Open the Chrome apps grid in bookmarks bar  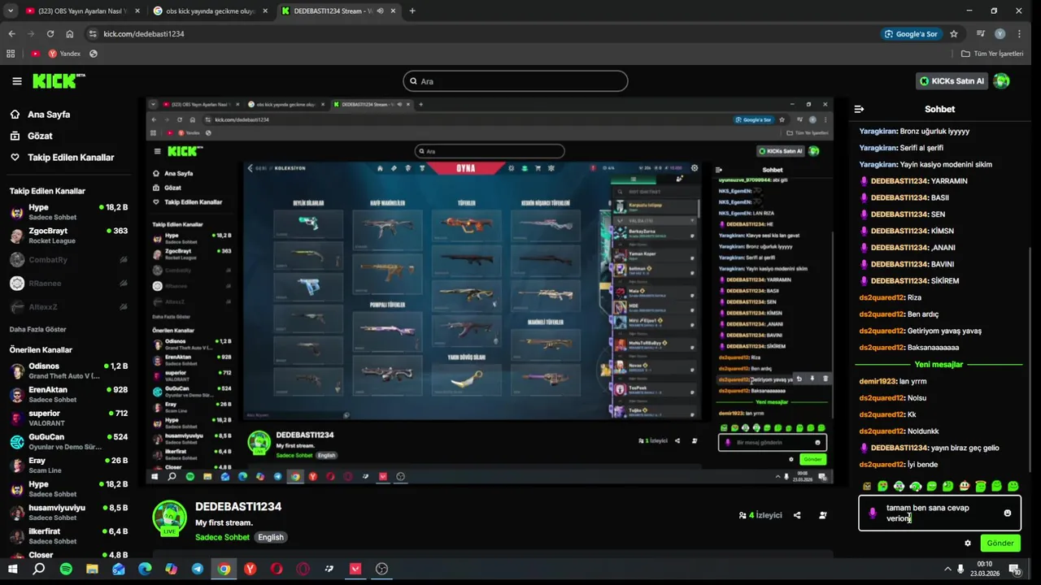(x=11, y=54)
